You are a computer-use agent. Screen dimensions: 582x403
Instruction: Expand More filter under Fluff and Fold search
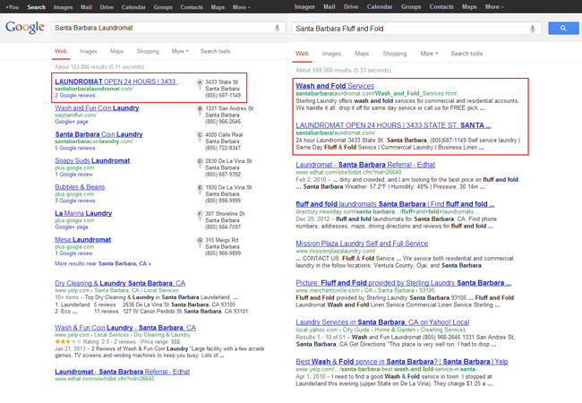click(x=429, y=54)
